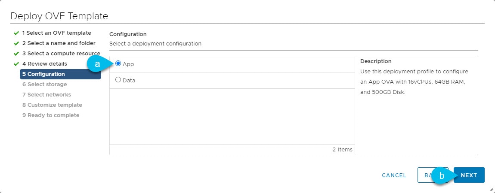This screenshot has width=495, height=193.
Task: Click the blue callout marker labeled b
Action: click(443, 176)
